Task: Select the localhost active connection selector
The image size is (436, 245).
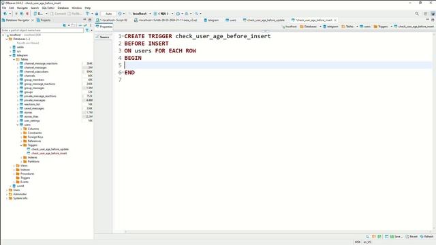Action: tap(139, 14)
